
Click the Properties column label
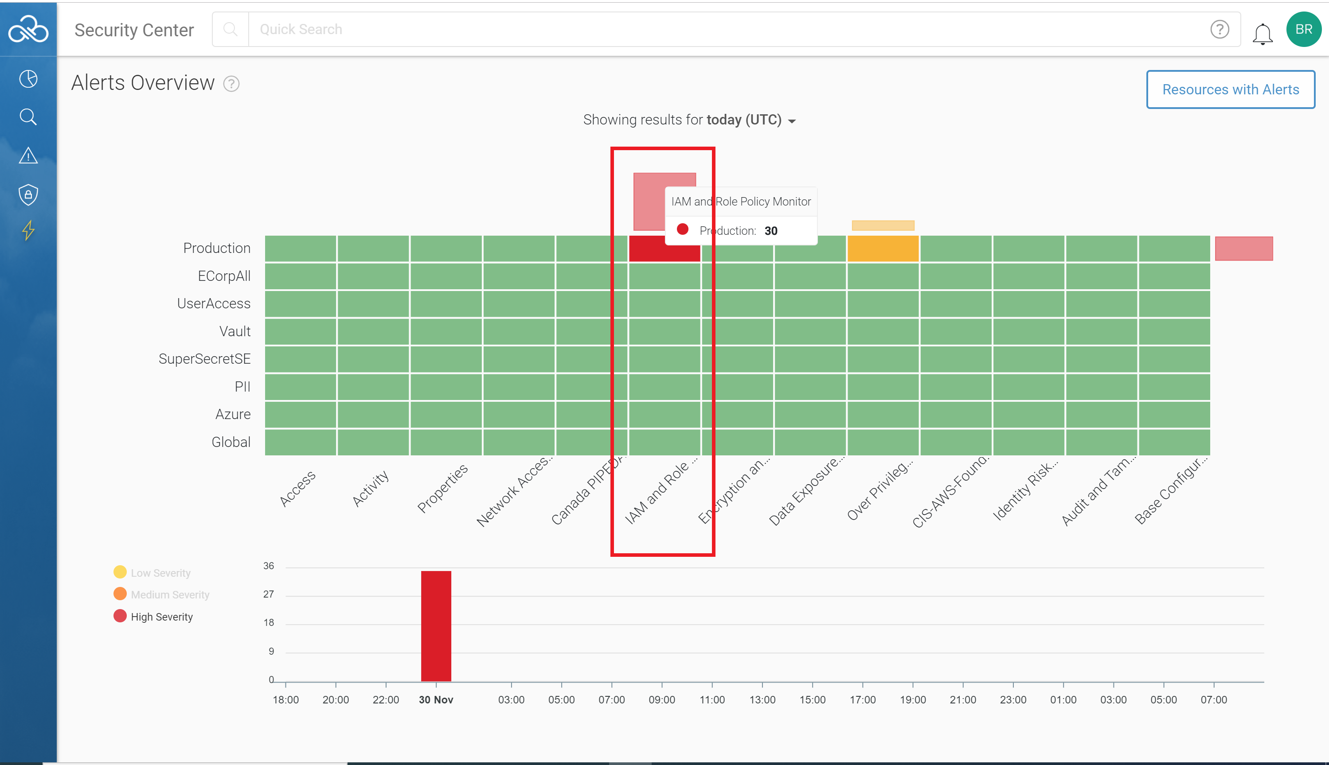click(x=443, y=488)
